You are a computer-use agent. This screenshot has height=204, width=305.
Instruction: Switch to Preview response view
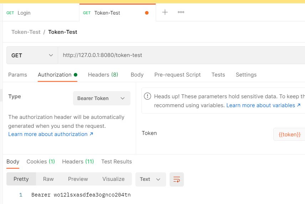[78, 179]
